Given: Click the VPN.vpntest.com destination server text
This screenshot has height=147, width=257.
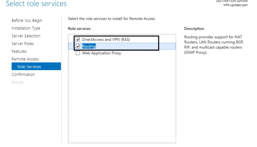Looking at the screenshot, I should [235, 5].
